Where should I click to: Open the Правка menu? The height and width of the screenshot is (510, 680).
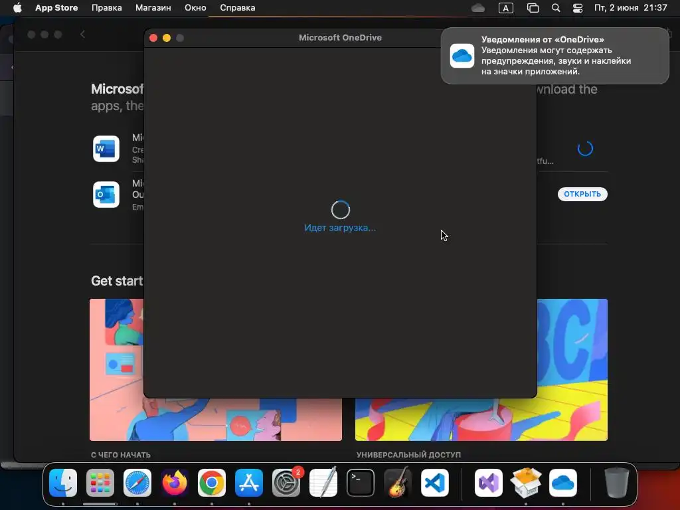[x=107, y=8]
